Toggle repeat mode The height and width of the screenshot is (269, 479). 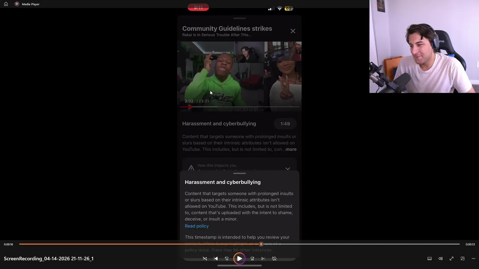pos(274,259)
